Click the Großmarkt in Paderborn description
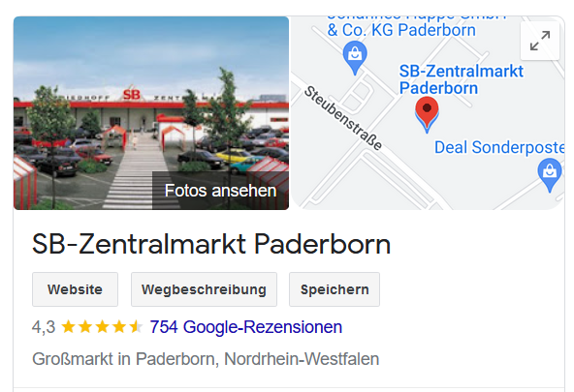Image resolution: width=574 pixels, height=392 pixels. tap(206, 359)
